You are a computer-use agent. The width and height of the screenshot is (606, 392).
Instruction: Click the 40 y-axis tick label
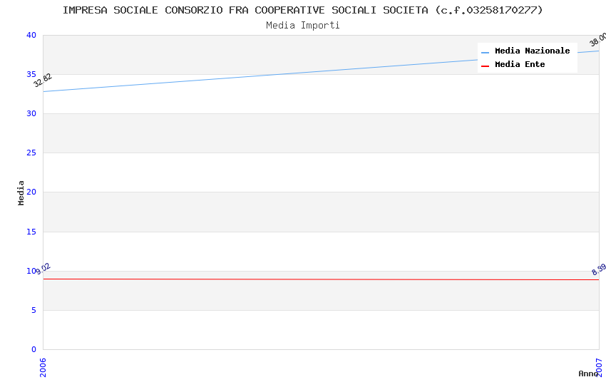(31, 35)
